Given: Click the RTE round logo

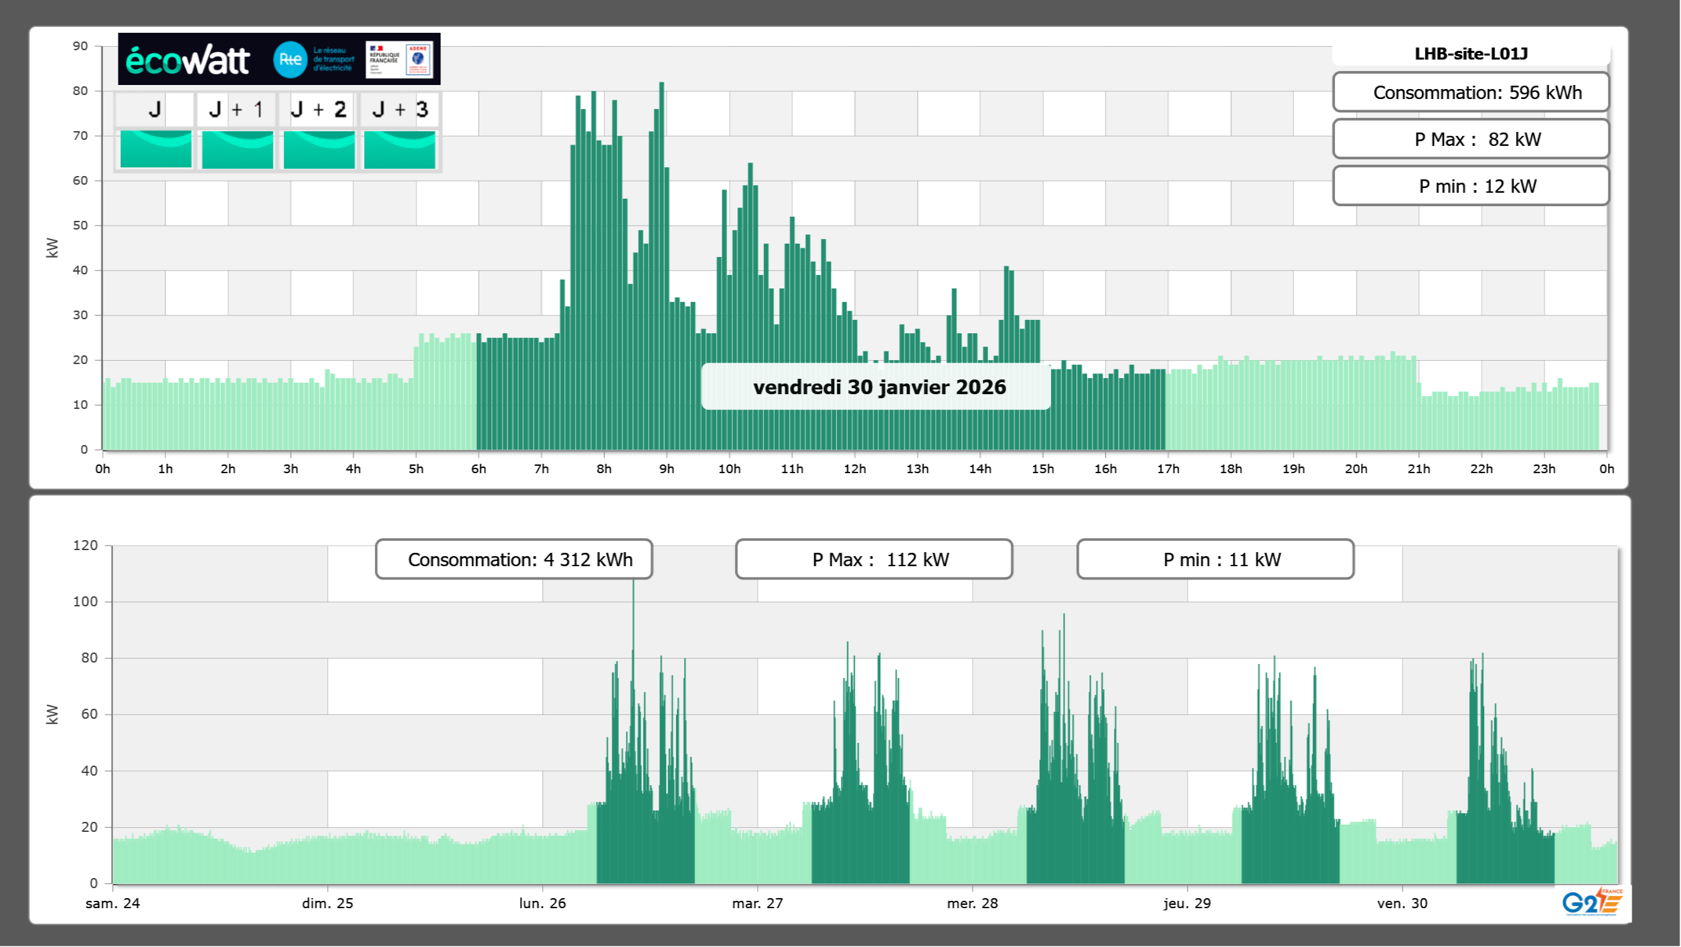Looking at the screenshot, I should [x=290, y=60].
